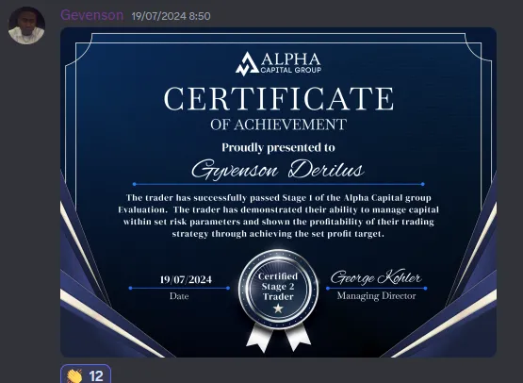Viewport: 523px width, 383px height.
Task: Click the Managing Director label
Action: coord(376,296)
